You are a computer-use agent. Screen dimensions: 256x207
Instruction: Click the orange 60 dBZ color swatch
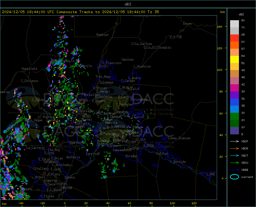click(234, 45)
